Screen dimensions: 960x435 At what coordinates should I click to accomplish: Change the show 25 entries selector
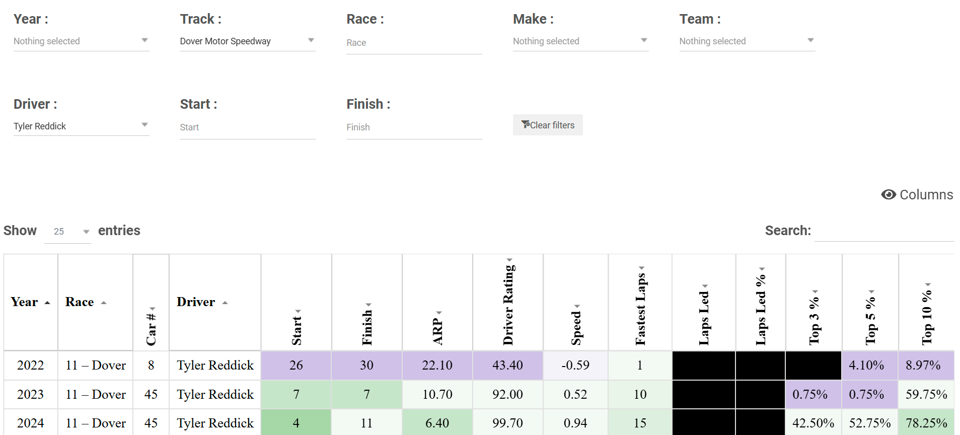click(67, 232)
